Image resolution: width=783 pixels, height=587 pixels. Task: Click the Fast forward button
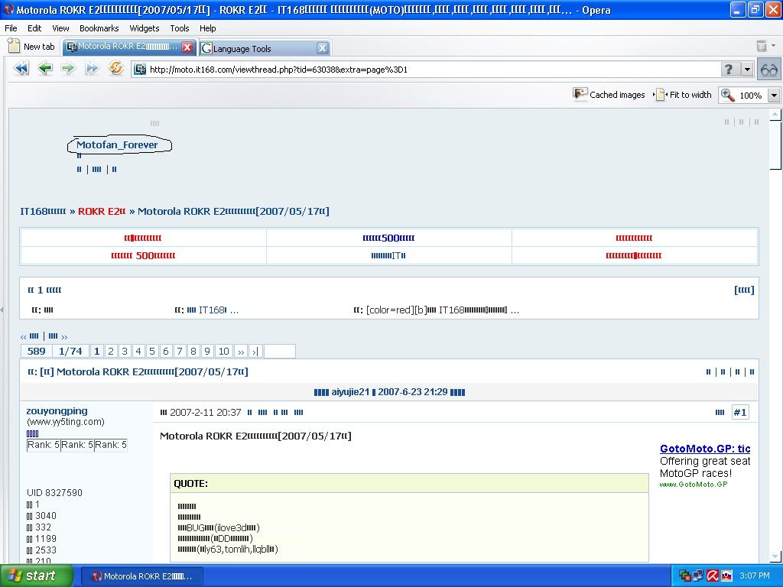point(92,68)
